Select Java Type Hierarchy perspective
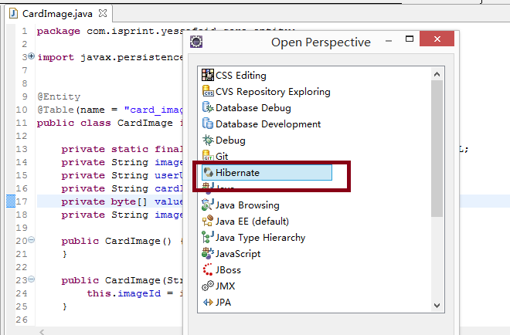Screen dimensions: 510x335 (260, 238)
